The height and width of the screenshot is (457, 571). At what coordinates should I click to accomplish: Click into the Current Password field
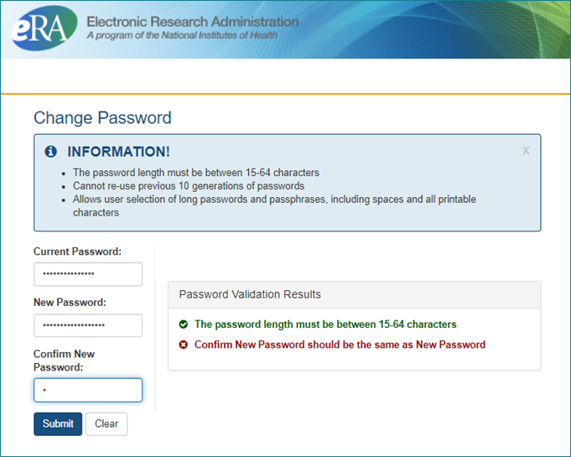[88, 274]
